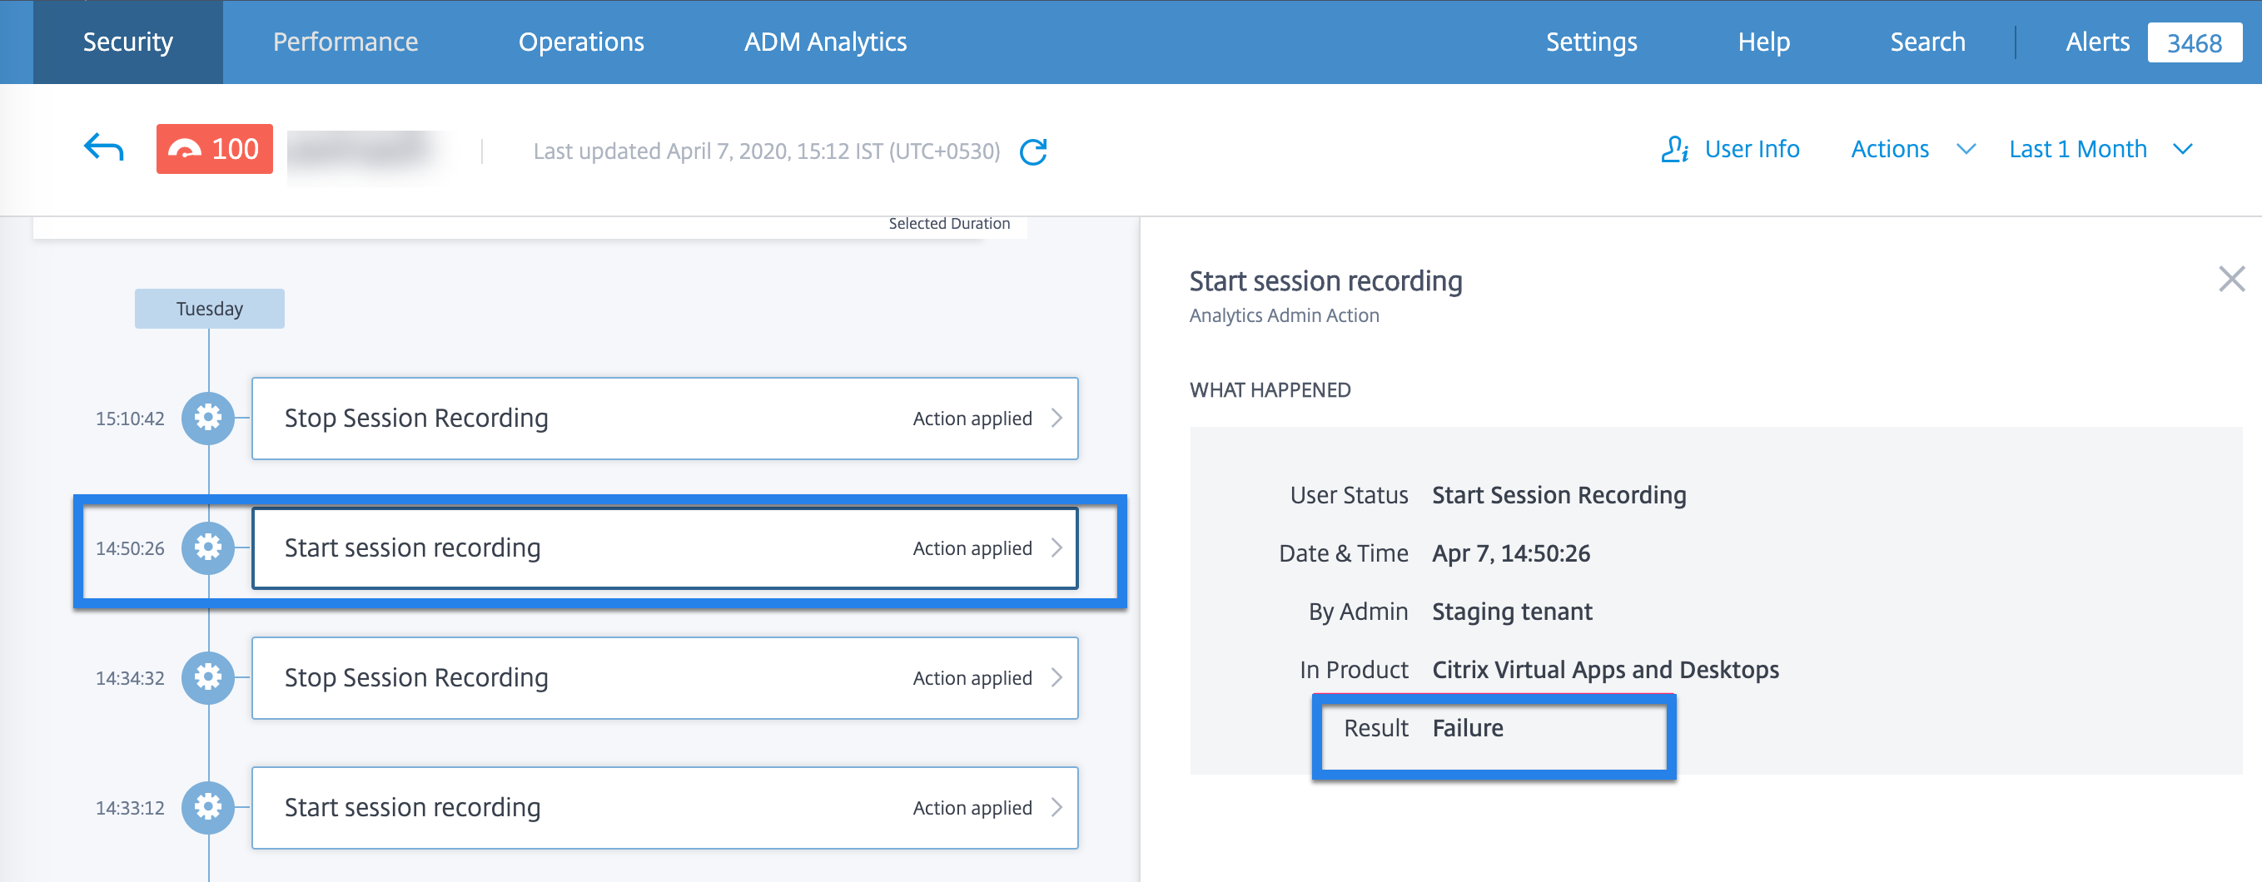Switch to the Performance tab

click(346, 42)
